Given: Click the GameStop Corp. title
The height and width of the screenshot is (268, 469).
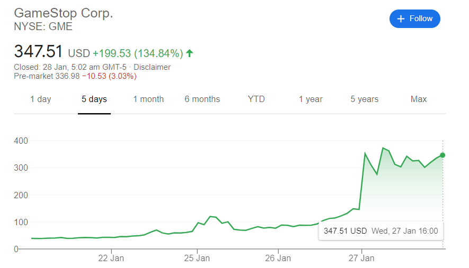Looking at the screenshot, I should 63,13.
